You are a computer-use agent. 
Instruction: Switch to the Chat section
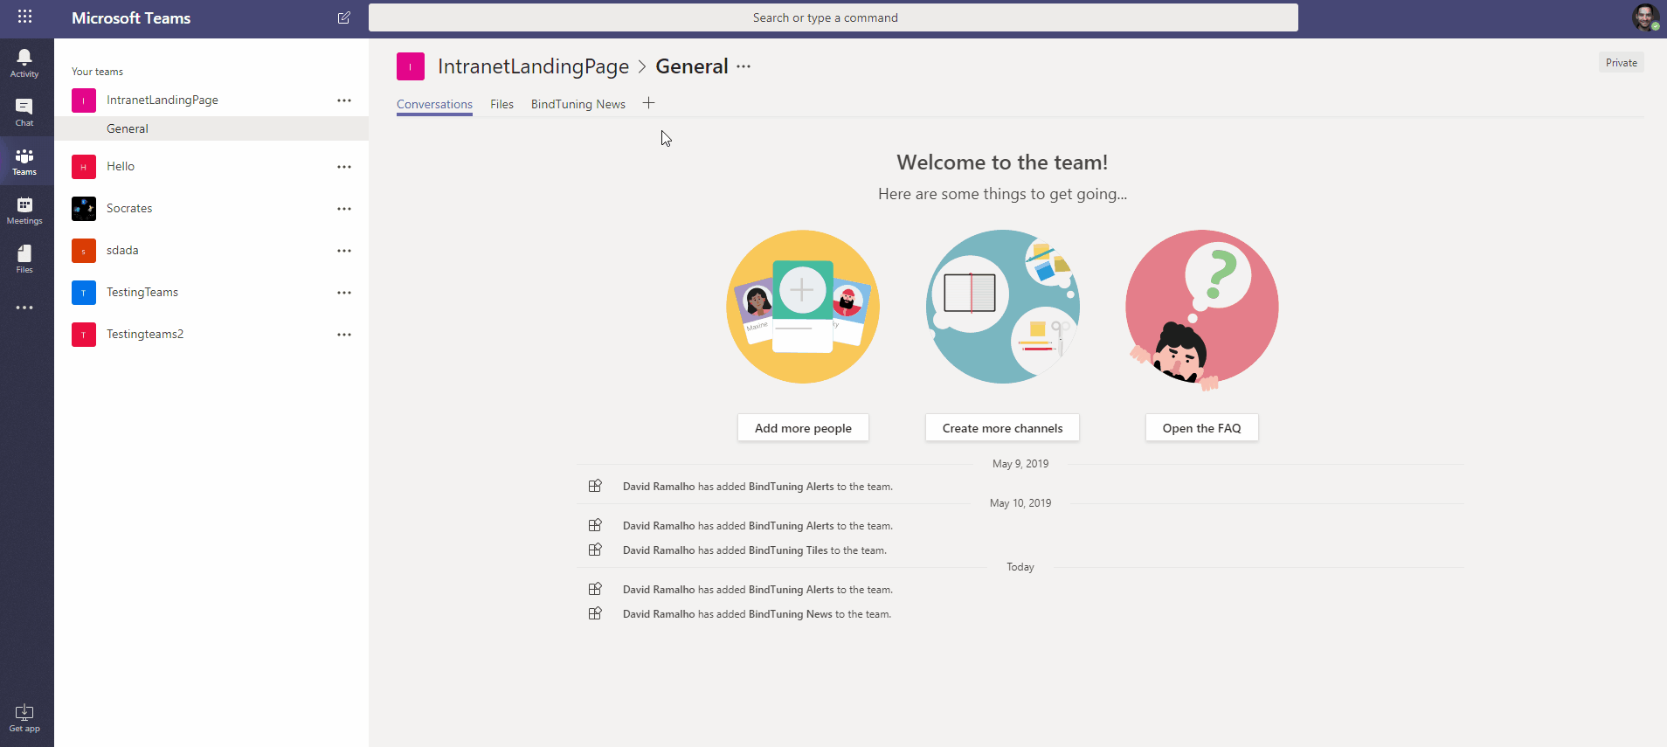click(24, 112)
